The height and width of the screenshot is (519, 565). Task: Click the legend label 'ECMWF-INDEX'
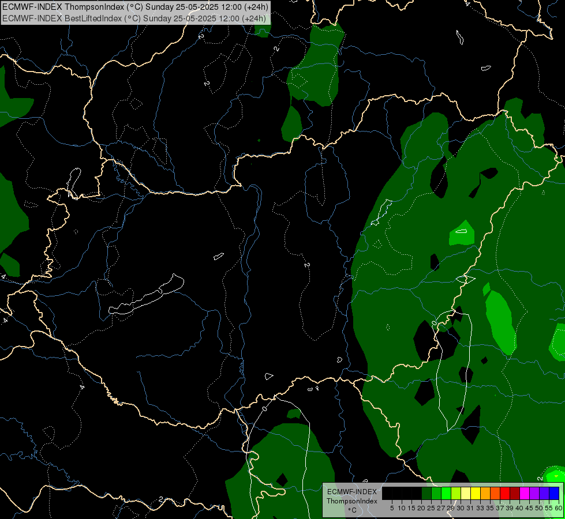coord(352,492)
